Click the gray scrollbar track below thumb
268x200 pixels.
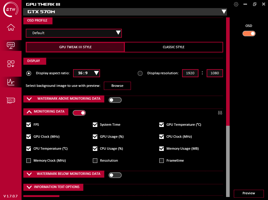click(228, 161)
